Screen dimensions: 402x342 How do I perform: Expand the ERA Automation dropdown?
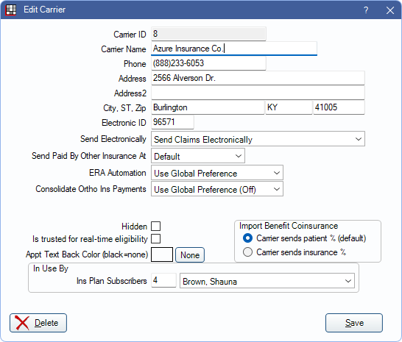(217, 173)
